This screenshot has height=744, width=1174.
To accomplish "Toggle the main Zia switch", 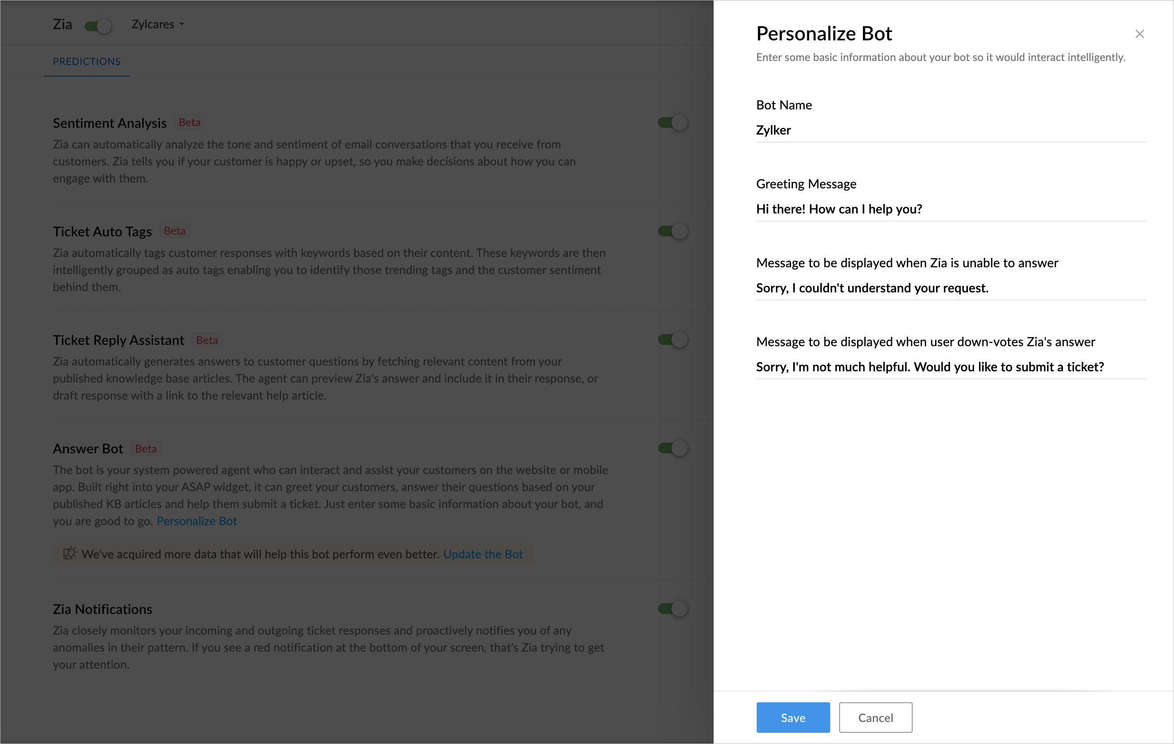I will point(98,26).
